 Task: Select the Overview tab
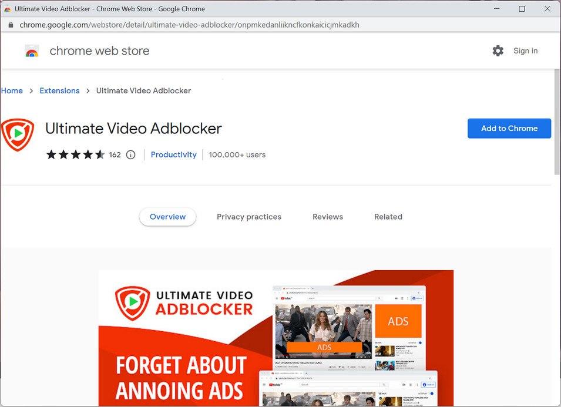click(167, 217)
